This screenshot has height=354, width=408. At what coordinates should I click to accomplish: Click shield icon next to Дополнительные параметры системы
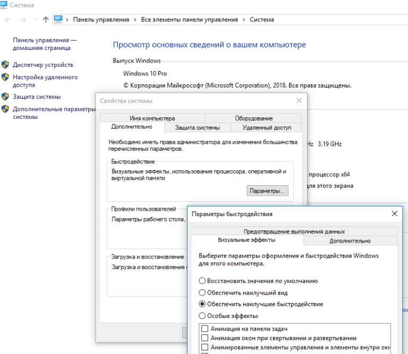(x=5, y=109)
